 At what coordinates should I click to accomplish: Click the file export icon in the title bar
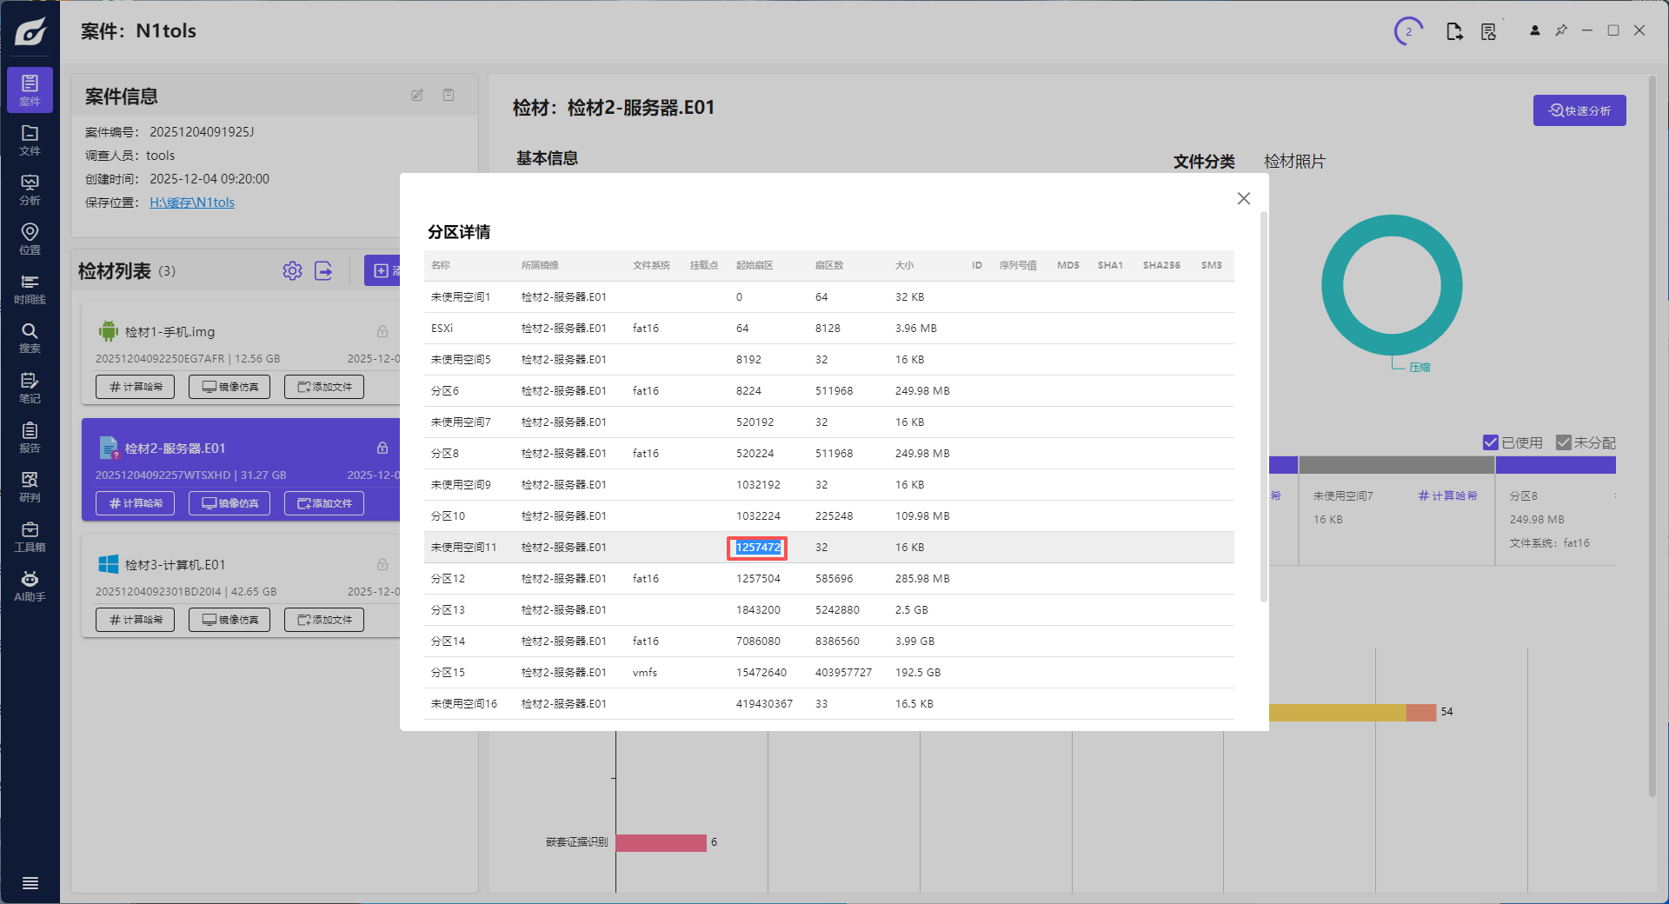click(x=1453, y=31)
